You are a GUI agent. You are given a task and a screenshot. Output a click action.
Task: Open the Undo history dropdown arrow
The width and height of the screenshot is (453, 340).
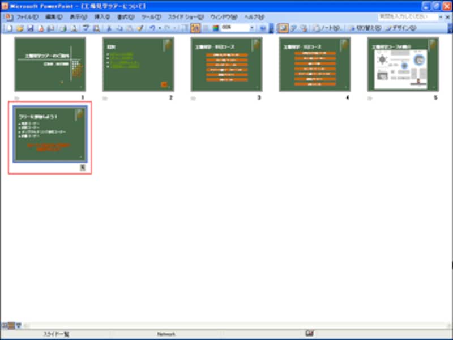tap(160, 28)
